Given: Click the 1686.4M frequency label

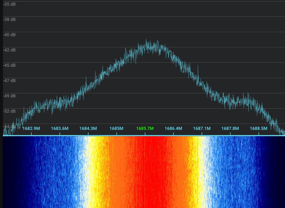Looking at the screenshot, I should pyautogui.click(x=173, y=129).
